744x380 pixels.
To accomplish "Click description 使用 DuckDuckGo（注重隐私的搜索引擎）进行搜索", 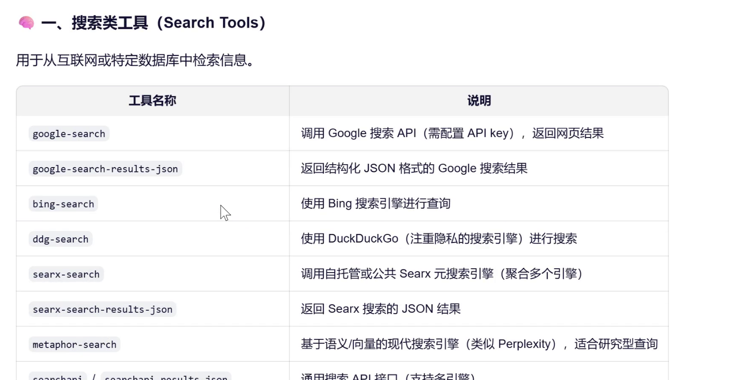I will coord(439,238).
